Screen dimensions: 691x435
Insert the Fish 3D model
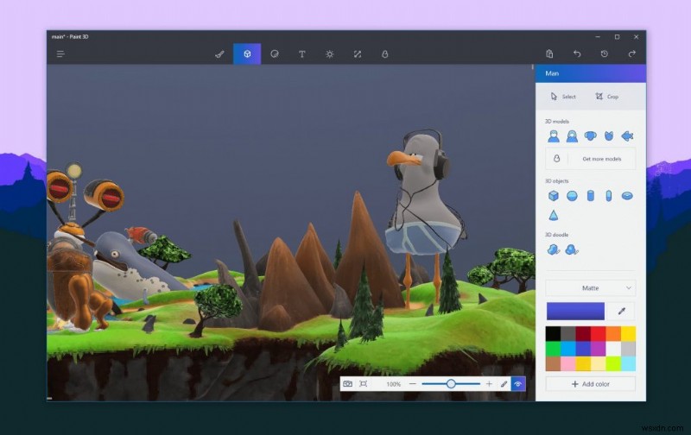tap(627, 136)
